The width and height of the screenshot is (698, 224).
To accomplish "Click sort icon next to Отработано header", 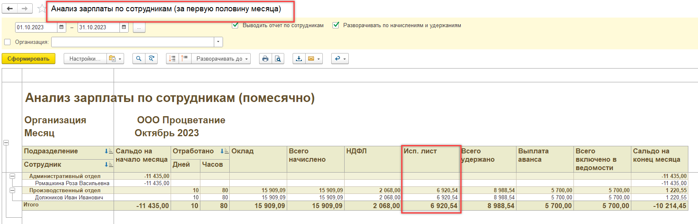I will [225, 151].
